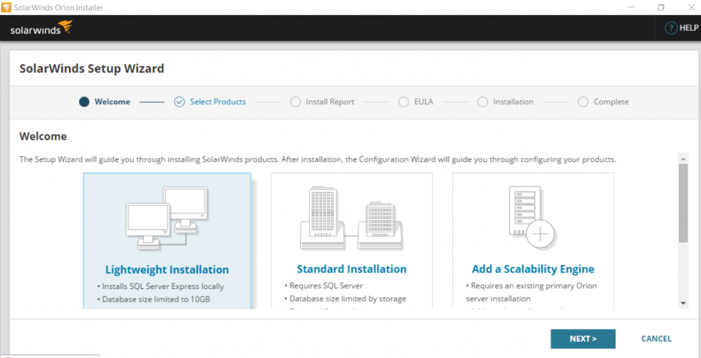
Task: Select the Installation step circle
Action: pyautogui.click(x=483, y=102)
